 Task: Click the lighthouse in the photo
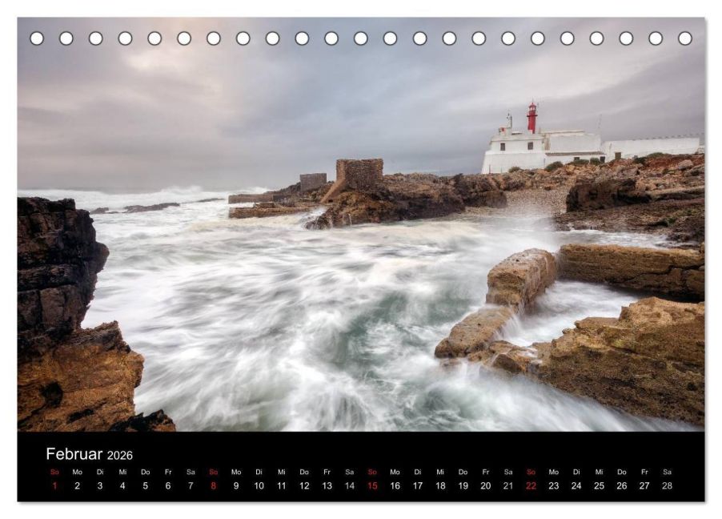531,116
